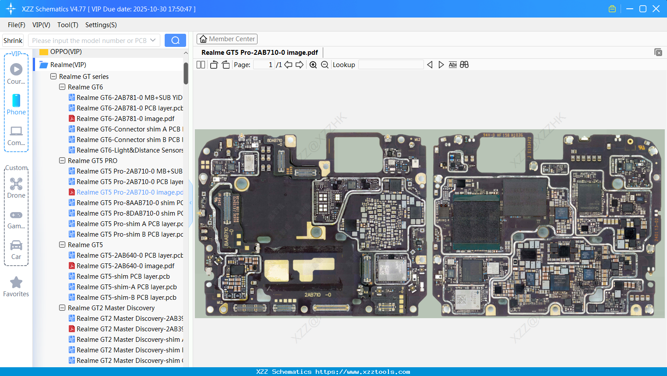Open the Tool(T) menu
This screenshot has width=667, height=376.
[68, 25]
